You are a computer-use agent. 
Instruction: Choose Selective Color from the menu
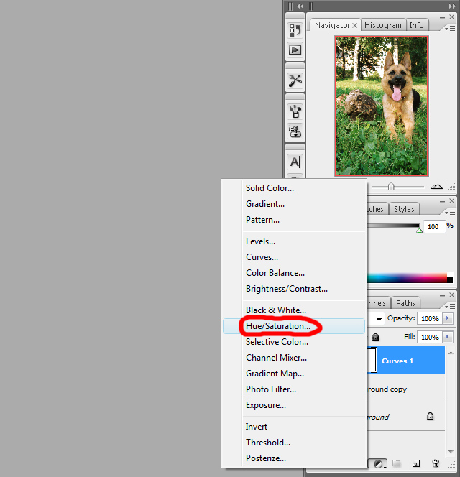tap(277, 342)
